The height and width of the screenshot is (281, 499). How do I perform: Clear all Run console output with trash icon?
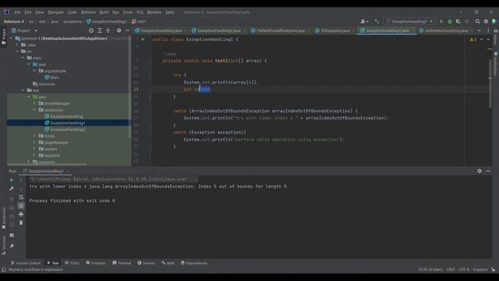pyautogui.click(x=21, y=222)
